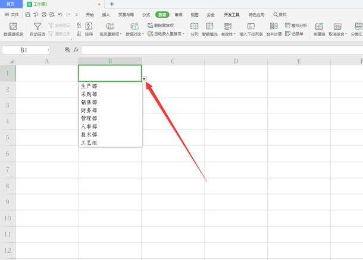Image resolution: width=363 pixels, height=260 pixels.
Task: Switch to the 页面布局 Page Layout tab
Action: pyautogui.click(x=126, y=15)
